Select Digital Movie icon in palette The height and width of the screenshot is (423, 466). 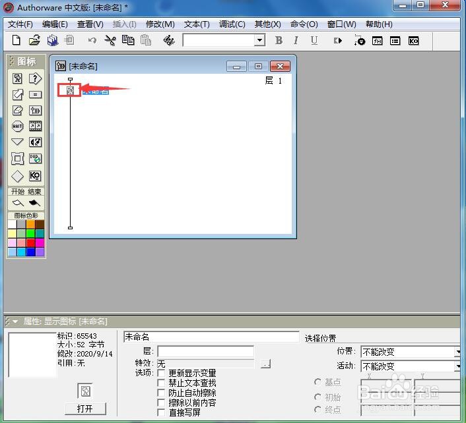click(35, 126)
